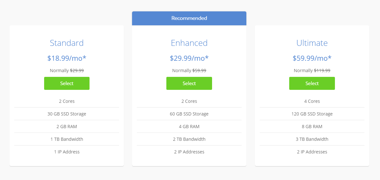Click the 4 Cores feature row

(312, 101)
